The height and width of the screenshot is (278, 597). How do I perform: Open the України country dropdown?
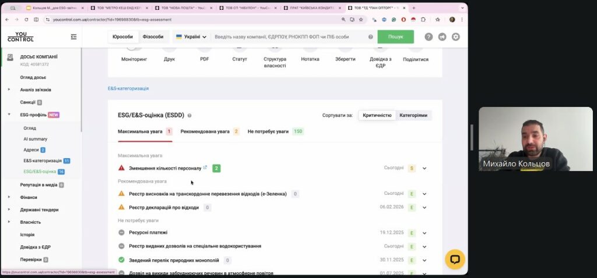click(191, 37)
